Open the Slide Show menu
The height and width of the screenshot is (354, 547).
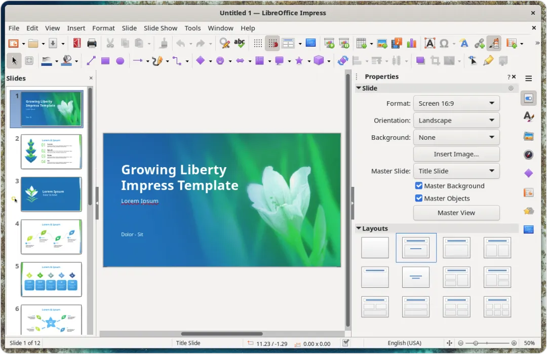coord(161,28)
